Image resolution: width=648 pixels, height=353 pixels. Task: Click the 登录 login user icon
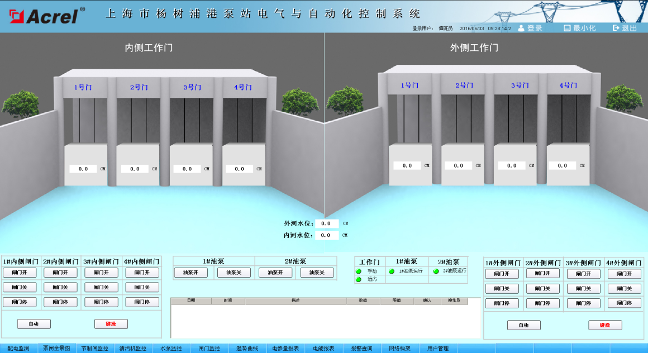521,28
